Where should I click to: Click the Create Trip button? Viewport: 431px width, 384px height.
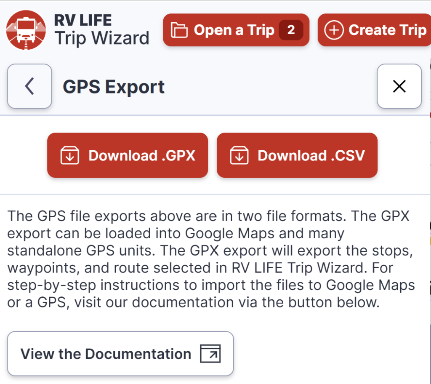[374, 30]
